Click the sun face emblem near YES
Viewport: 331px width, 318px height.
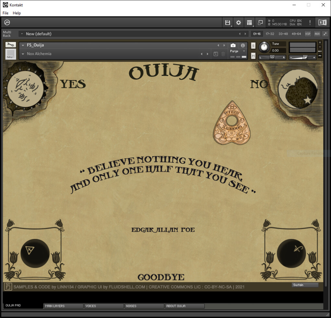(25, 89)
